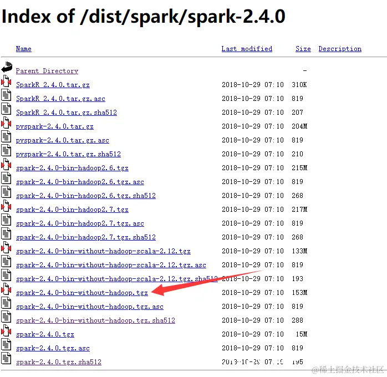This screenshot has width=387, height=377.
Task: Open spark-2.4.0.tgz.asc link
Action: (x=53, y=348)
